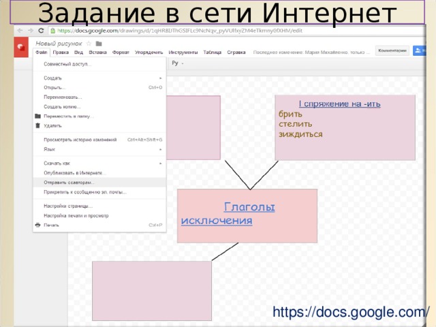The width and height of the screenshot is (436, 327).
Task: Select Настройка печати и просмотр
Action: click(99, 215)
